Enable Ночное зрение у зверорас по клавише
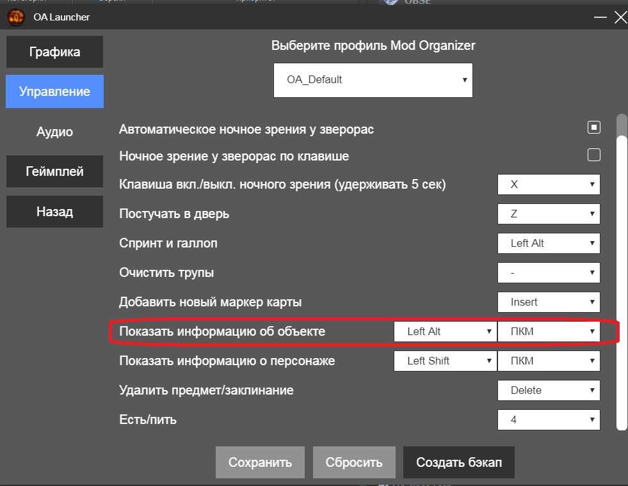This screenshot has width=628, height=486. click(594, 155)
